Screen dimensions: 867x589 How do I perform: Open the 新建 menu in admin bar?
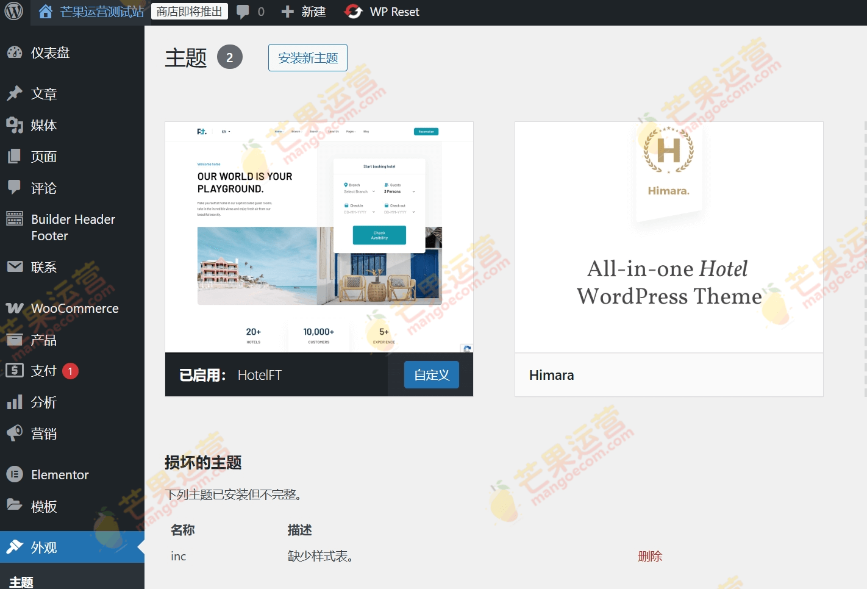303,11
